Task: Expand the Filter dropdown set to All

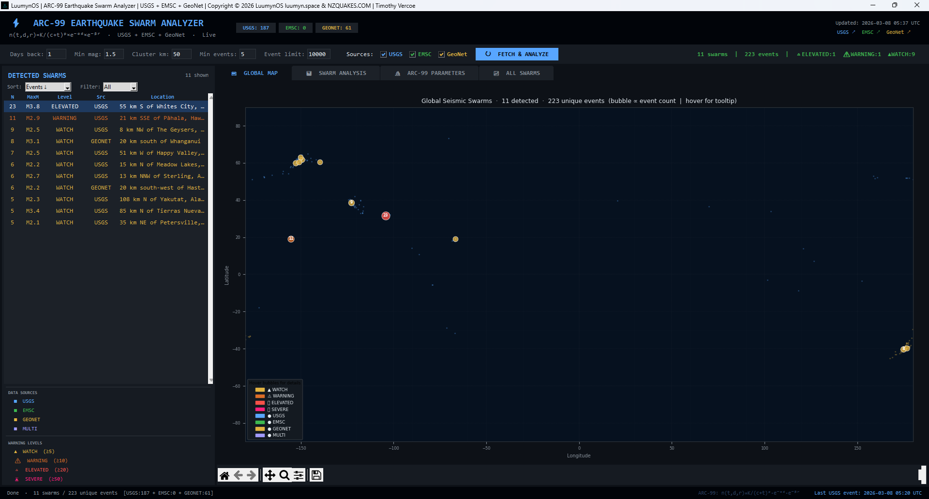Action: coord(120,87)
